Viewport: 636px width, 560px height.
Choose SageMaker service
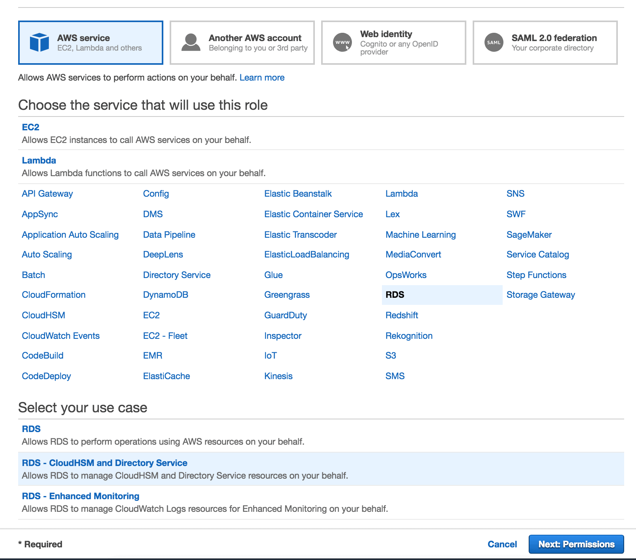pos(529,235)
